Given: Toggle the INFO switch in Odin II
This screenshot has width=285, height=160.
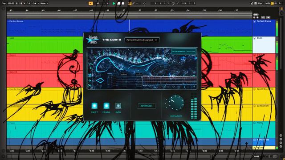Looking at the screenshot, I should tap(118, 105).
